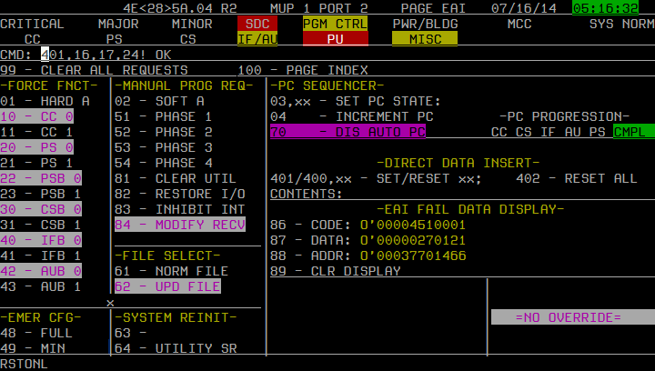Select the IF/AU status indicator
The width and height of the screenshot is (655, 371).
pos(257,39)
